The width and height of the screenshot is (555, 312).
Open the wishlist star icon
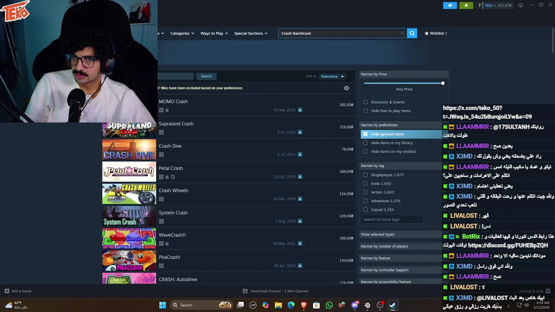427,33
